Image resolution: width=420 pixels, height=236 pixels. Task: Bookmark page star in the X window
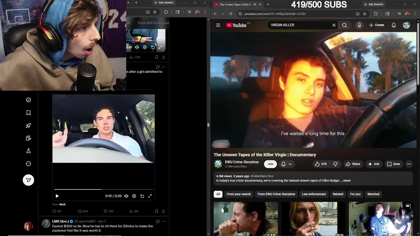(155, 12)
